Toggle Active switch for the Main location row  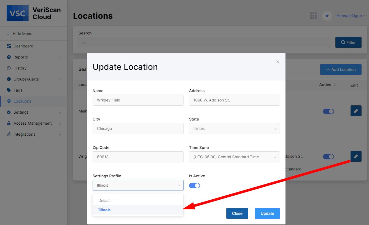tap(328, 111)
